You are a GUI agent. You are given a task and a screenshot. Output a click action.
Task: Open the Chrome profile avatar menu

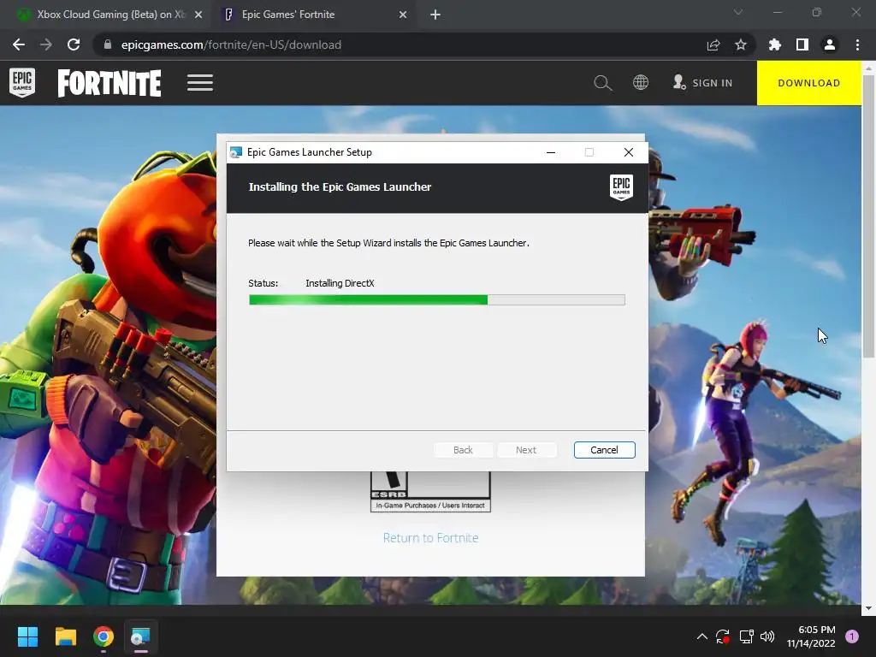tap(830, 44)
